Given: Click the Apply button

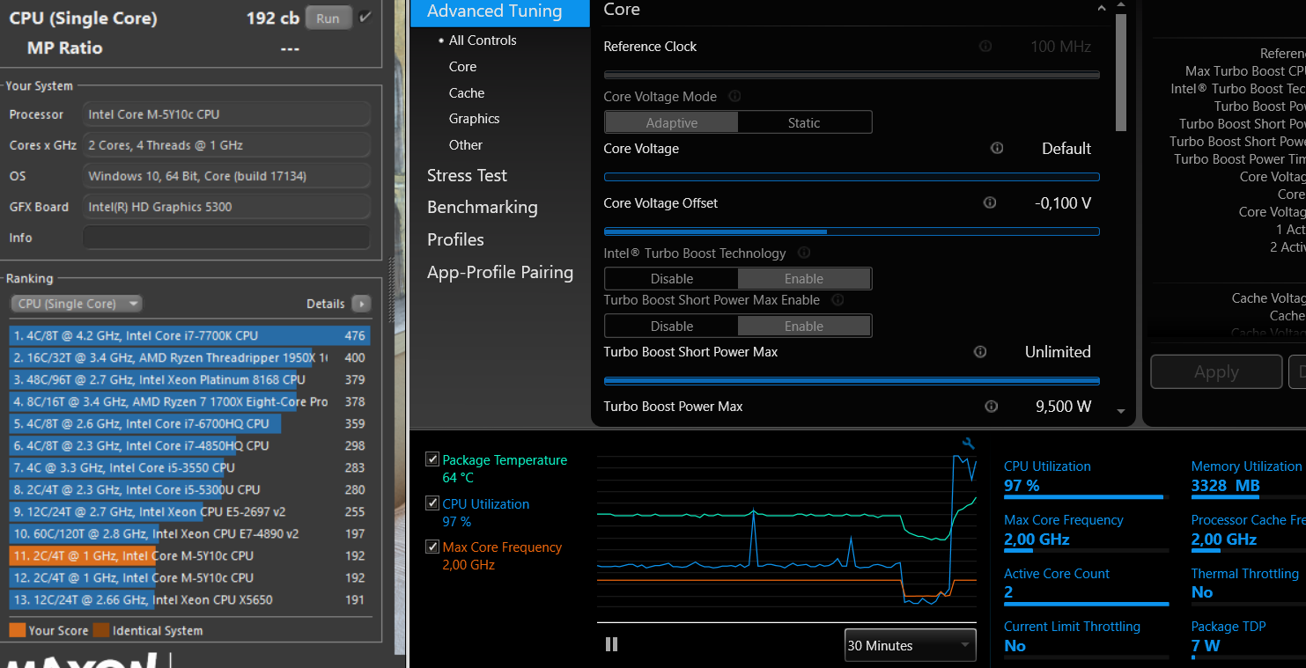Looking at the screenshot, I should [1216, 371].
